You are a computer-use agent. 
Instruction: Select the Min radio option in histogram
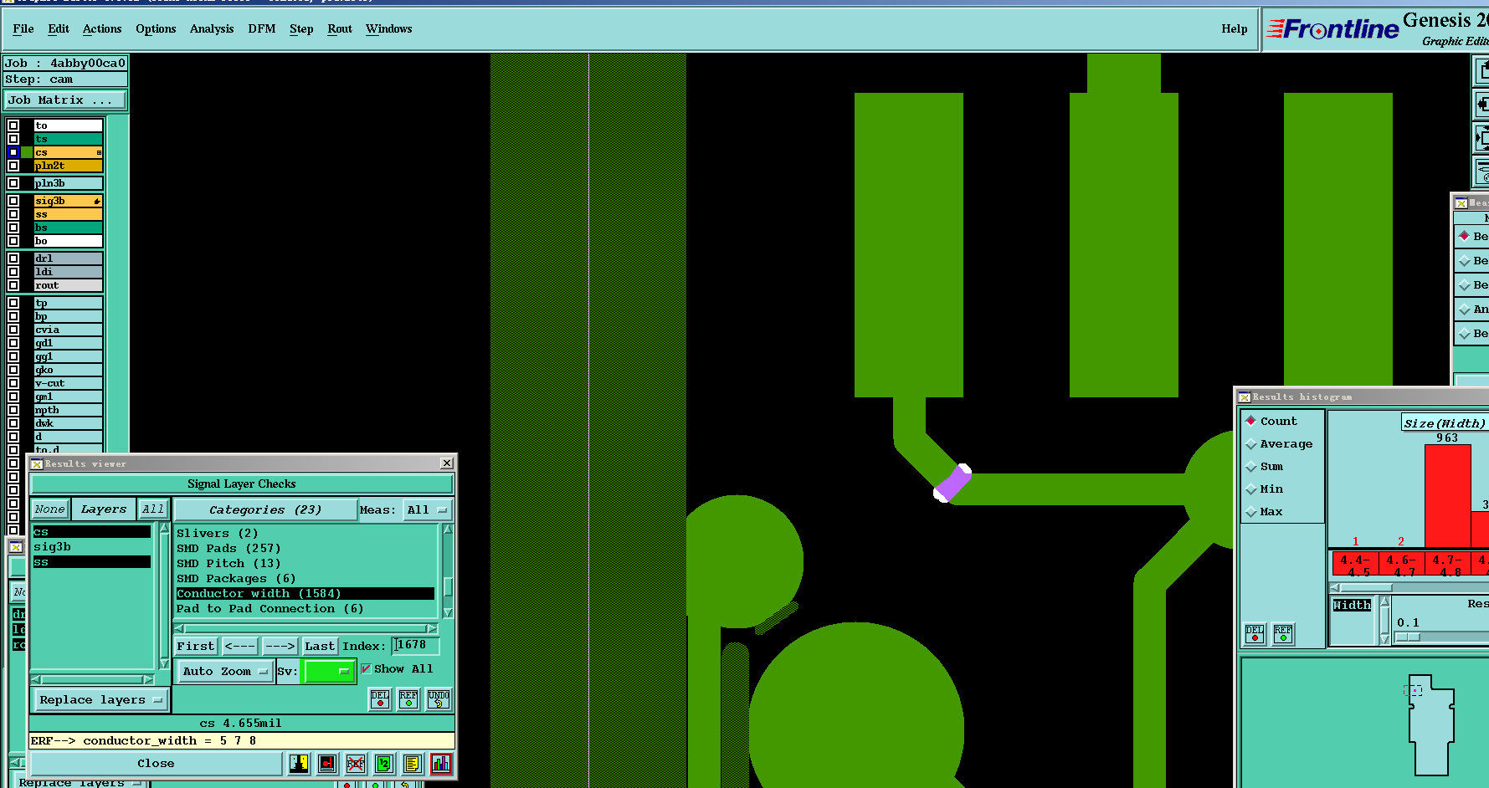1251,489
